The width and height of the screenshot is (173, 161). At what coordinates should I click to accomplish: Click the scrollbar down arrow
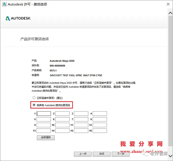click(x=170, y=156)
